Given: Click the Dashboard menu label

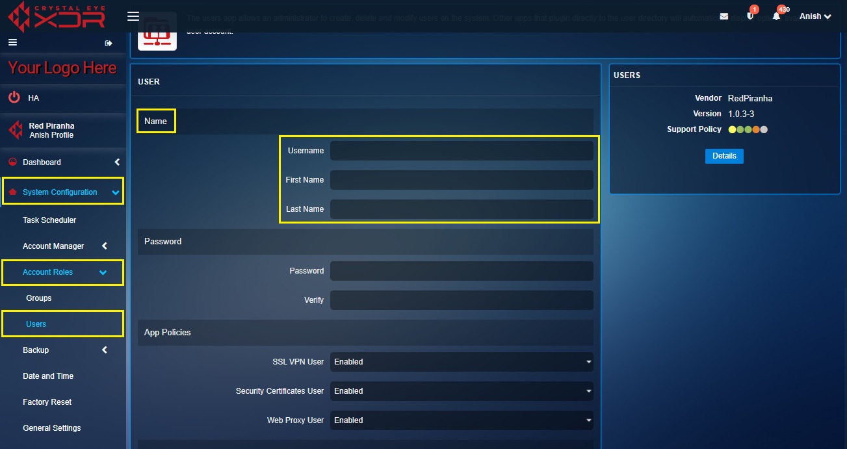Looking at the screenshot, I should point(42,162).
